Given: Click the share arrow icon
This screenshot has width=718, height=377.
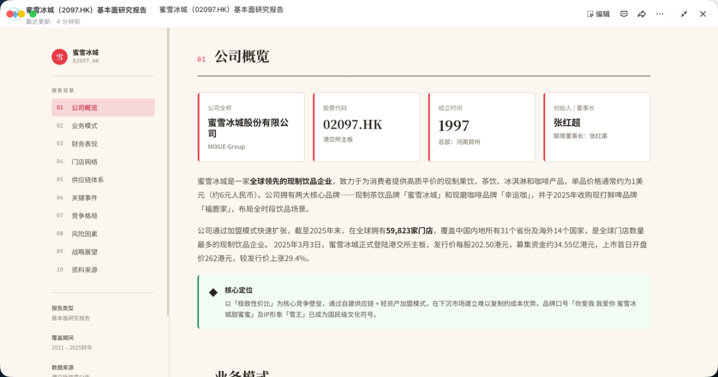Looking at the screenshot, I should (642, 14).
